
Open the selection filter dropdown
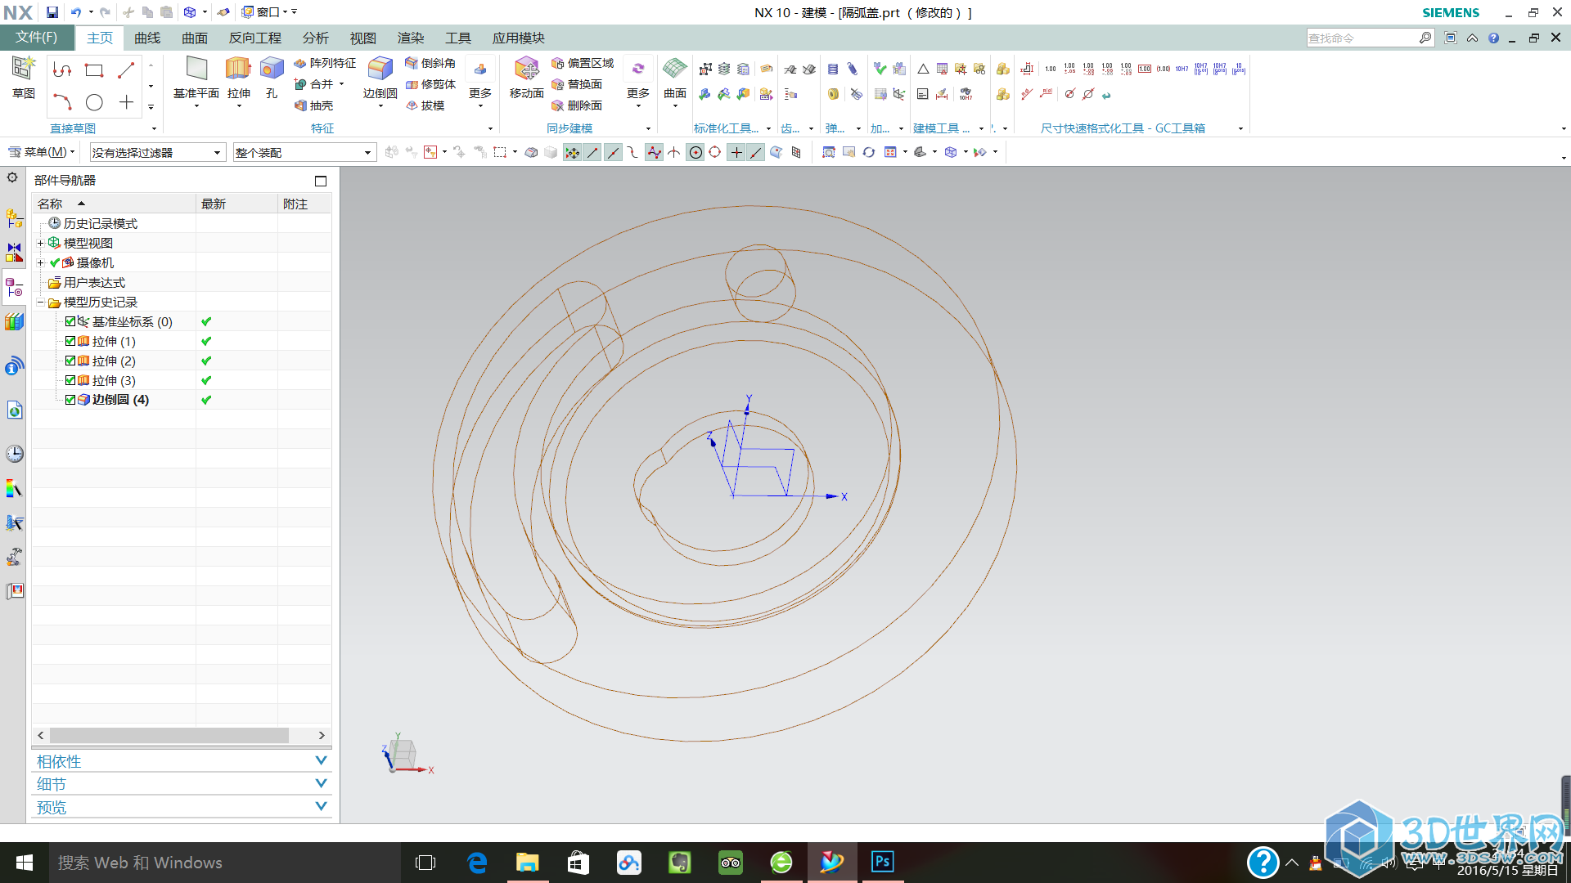[x=157, y=152]
